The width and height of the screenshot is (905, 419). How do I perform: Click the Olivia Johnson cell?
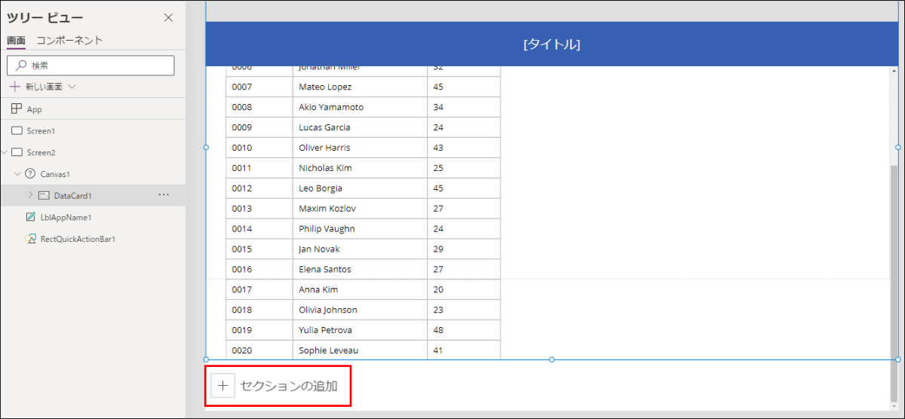360,310
